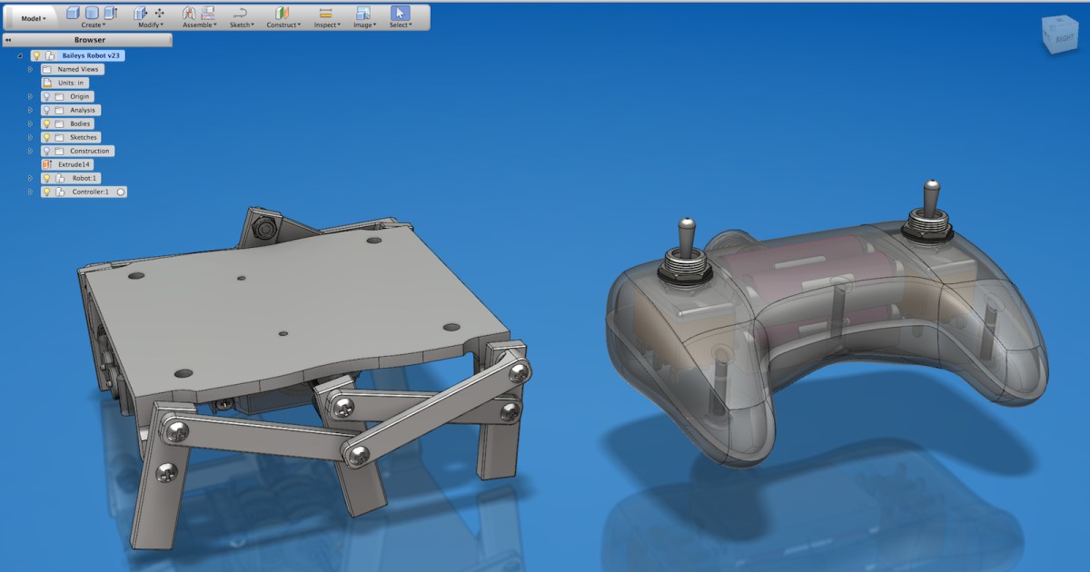Screen dimensions: 1090x572
Task: Click the Canvas icon in Image section
Action: pyautogui.click(x=362, y=11)
